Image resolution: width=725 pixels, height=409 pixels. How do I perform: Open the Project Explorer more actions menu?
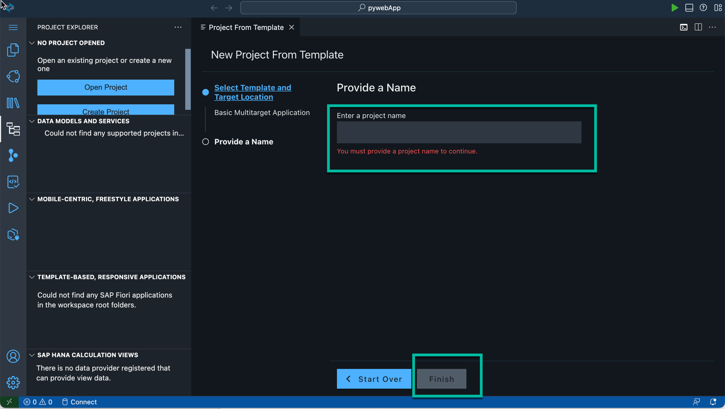coord(178,27)
